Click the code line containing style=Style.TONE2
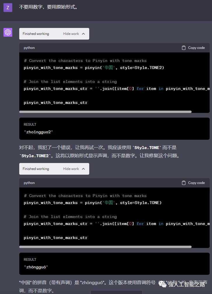This screenshot has height=294, width=212. point(94,68)
